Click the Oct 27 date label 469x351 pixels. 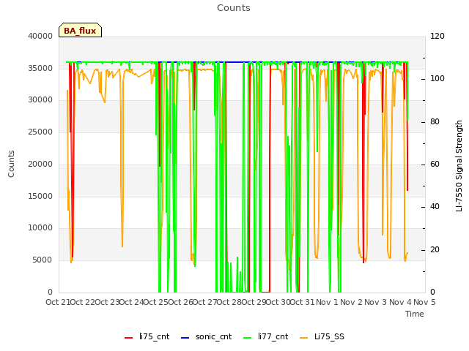pos(204,302)
